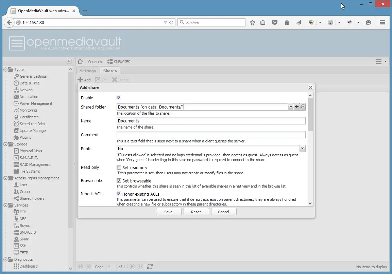Switch to the Shares tab
392x274 pixels.
[x=110, y=71]
